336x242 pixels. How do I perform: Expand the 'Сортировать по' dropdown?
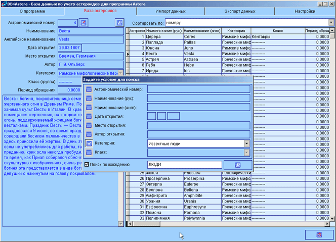pos(331,23)
